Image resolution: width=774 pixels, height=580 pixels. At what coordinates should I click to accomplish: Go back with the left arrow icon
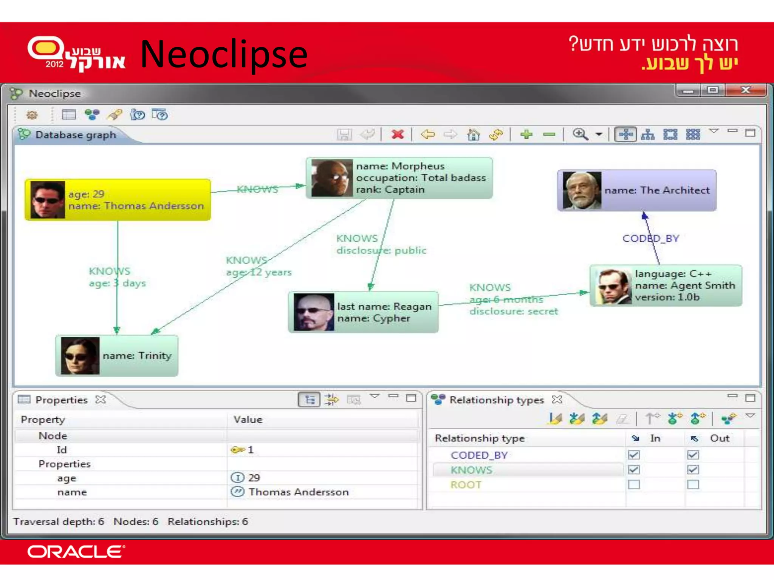pyautogui.click(x=428, y=134)
